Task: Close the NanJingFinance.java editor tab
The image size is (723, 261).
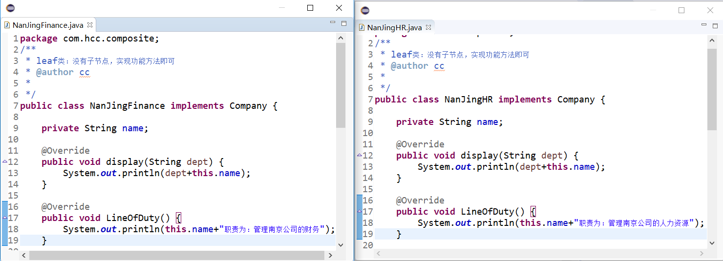Action: (89, 24)
